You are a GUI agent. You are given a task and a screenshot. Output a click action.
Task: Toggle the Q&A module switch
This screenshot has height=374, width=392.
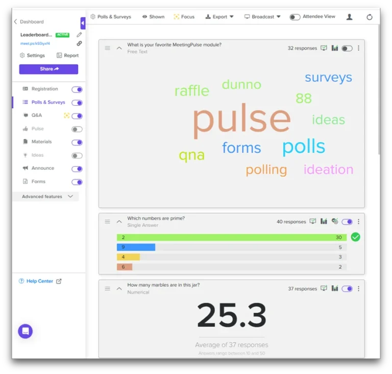coord(77,116)
